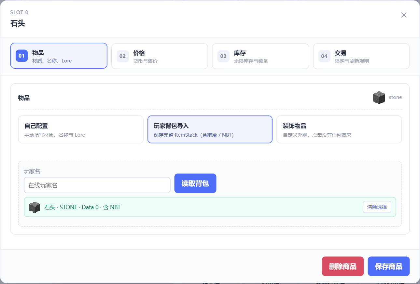Click the 玩家名 field label
Screen dimensions: 420x284
[32, 171]
